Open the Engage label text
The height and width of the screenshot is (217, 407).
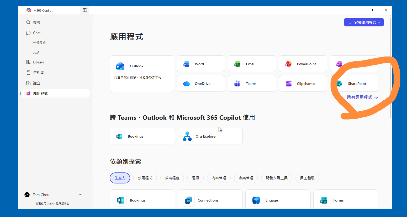point(272,200)
